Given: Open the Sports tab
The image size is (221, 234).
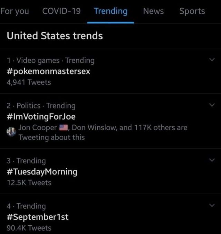Looking at the screenshot, I should [x=192, y=11].
